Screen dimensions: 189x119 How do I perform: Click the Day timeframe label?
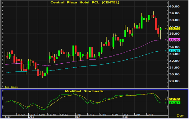coord(180,116)
